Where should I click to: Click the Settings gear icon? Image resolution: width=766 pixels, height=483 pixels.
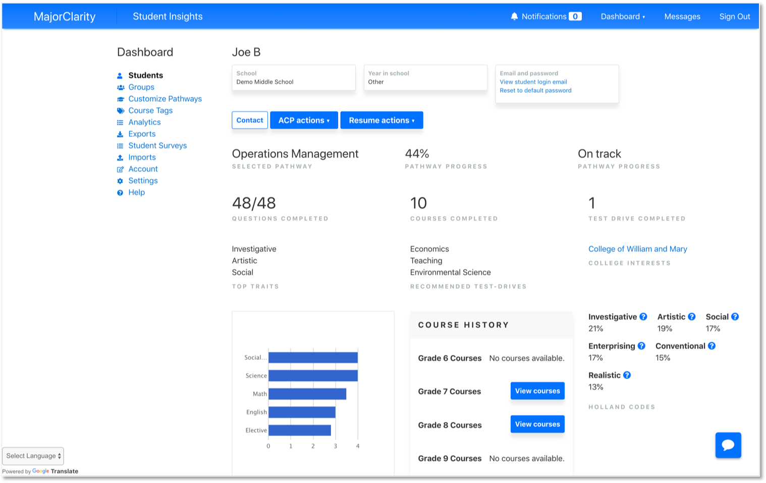click(120, 181)
